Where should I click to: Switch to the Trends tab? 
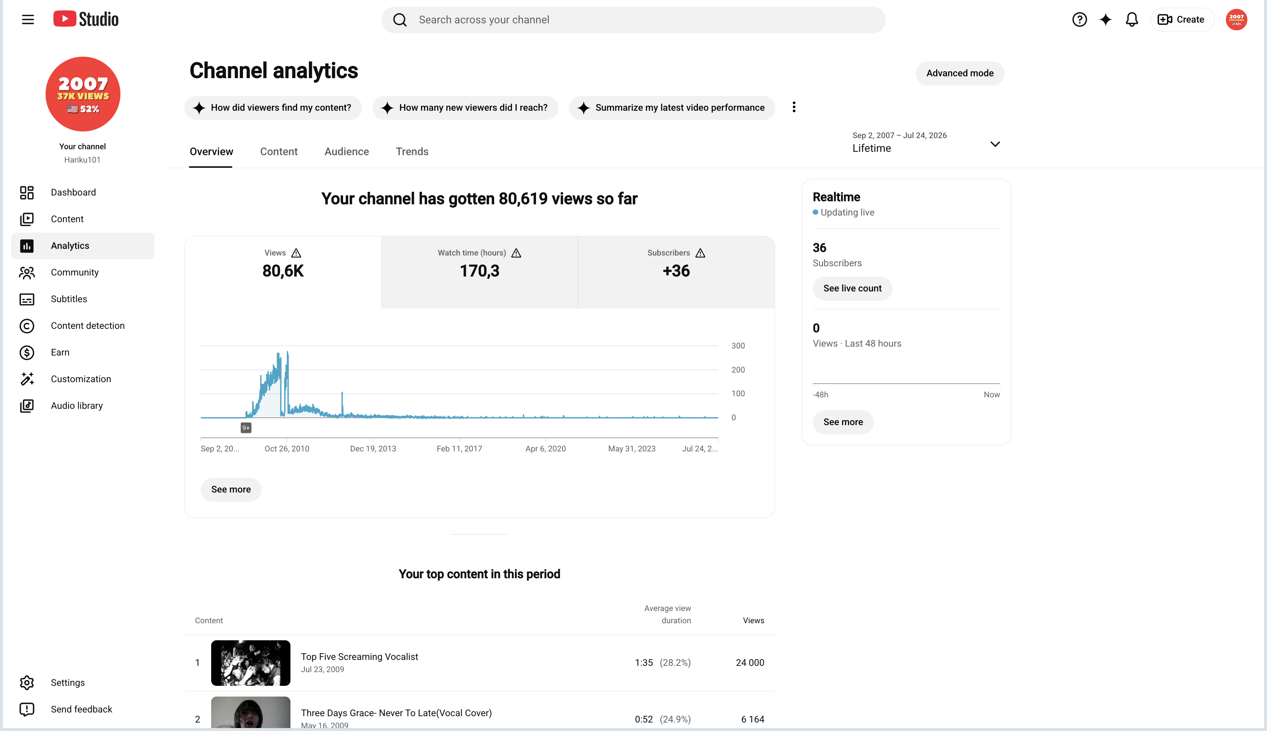coord(412,151)
